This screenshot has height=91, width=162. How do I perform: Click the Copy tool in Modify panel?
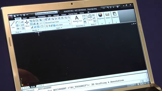(x=31, y=21)
